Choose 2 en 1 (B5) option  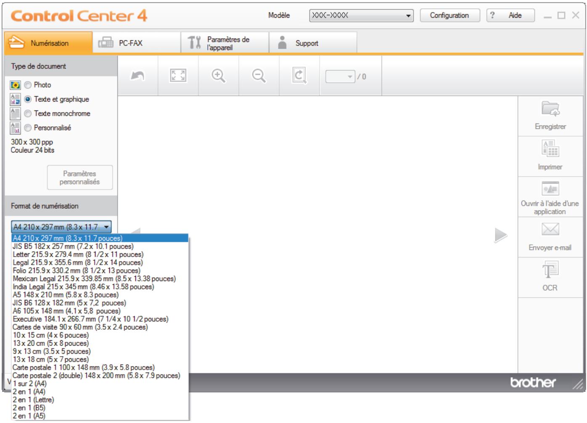[100, 408]
